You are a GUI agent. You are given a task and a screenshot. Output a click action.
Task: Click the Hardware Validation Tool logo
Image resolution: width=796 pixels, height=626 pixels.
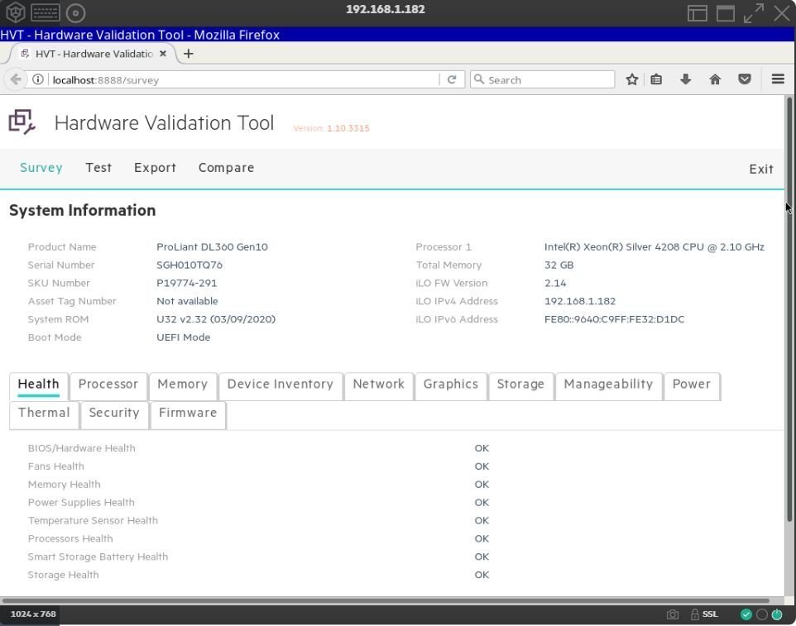[x=22, y=122]
